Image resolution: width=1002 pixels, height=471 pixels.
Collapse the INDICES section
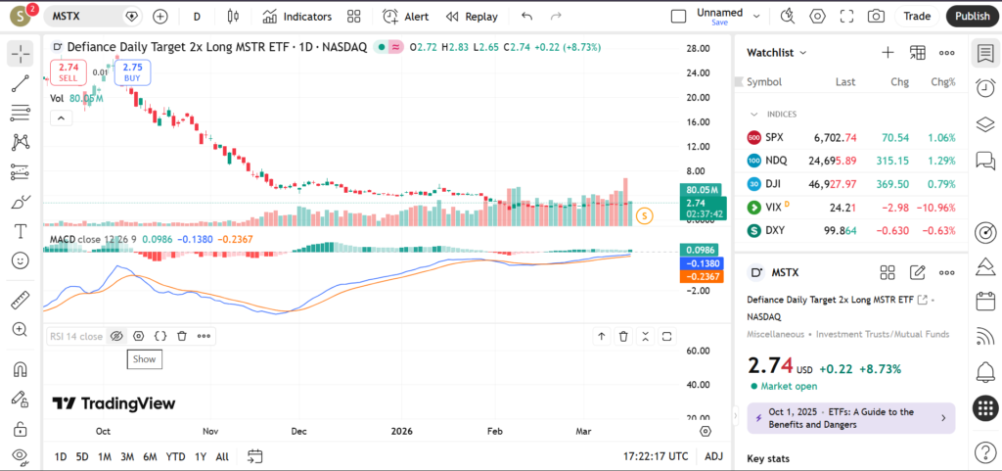pos(753,114)
